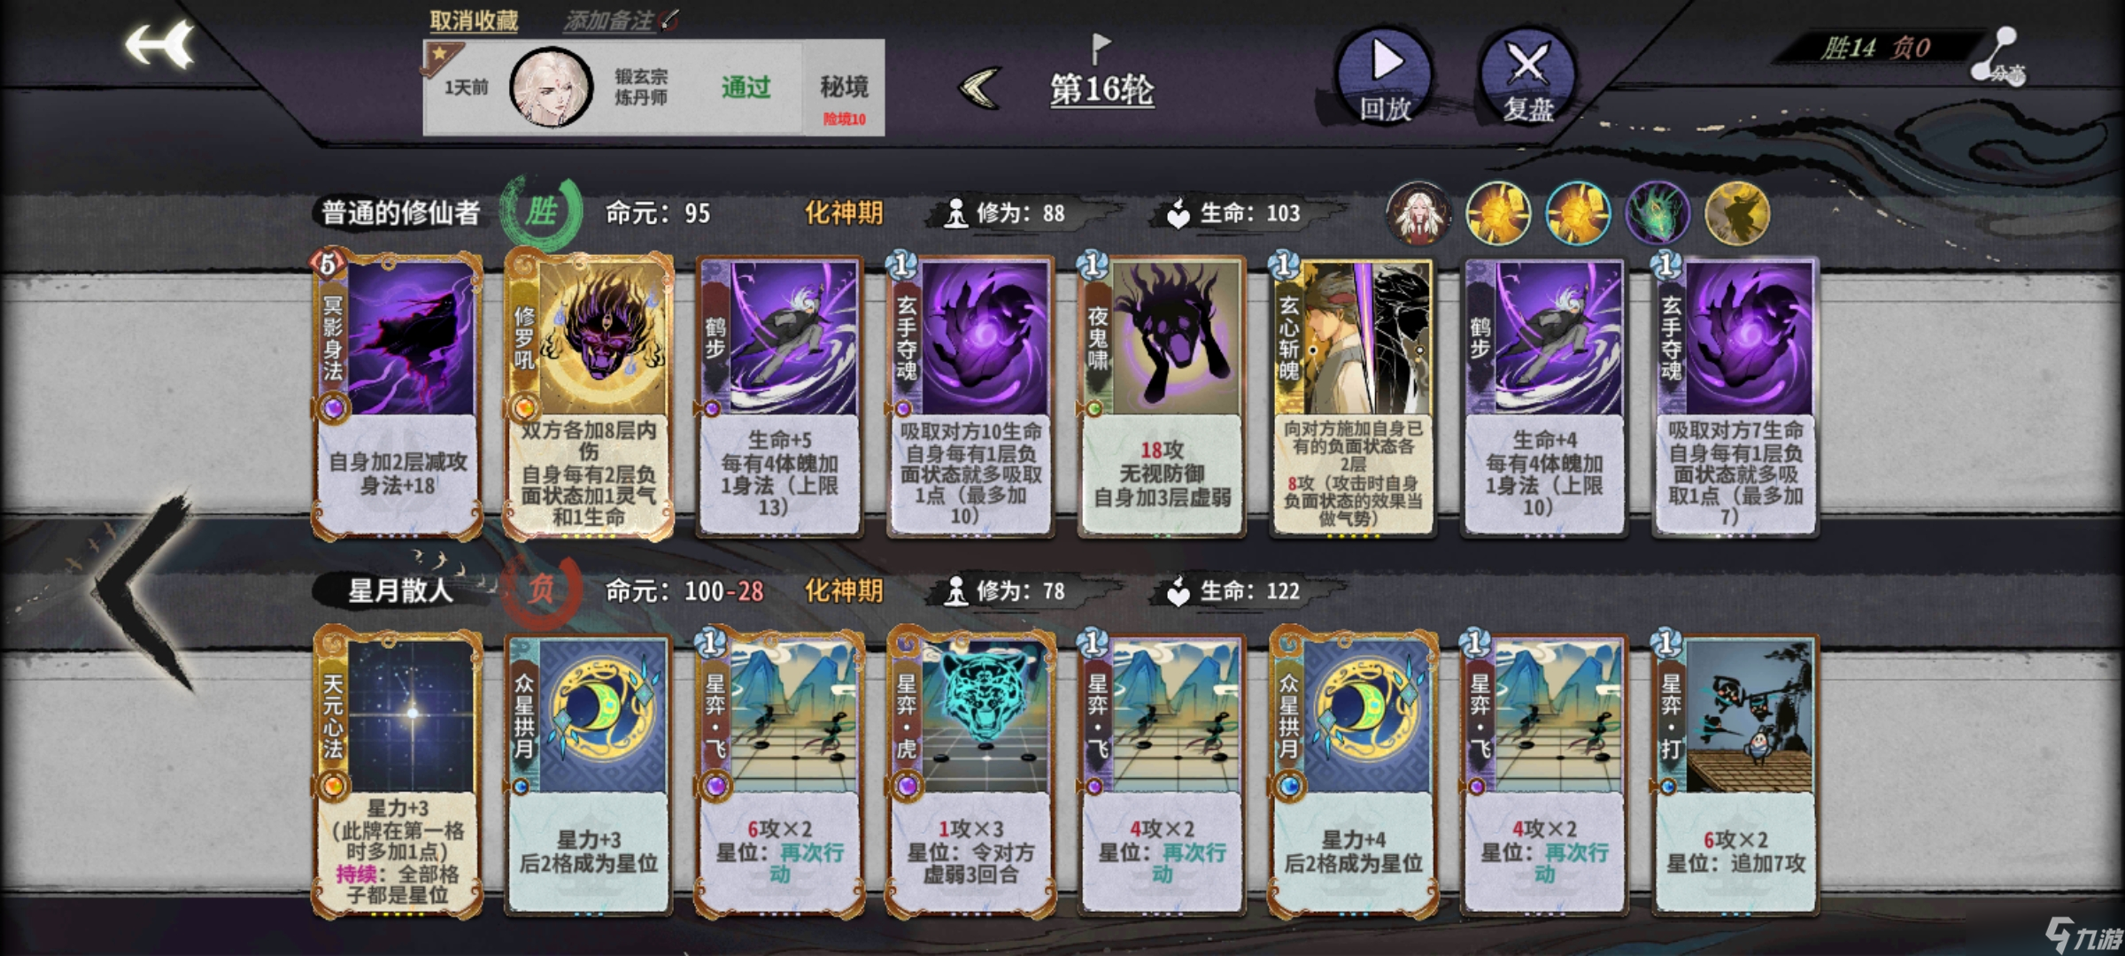The width and height of the screenshot is (2125, 956).
Task: Open the white-haired character portrait avatar
Action: tap(551, 87)
